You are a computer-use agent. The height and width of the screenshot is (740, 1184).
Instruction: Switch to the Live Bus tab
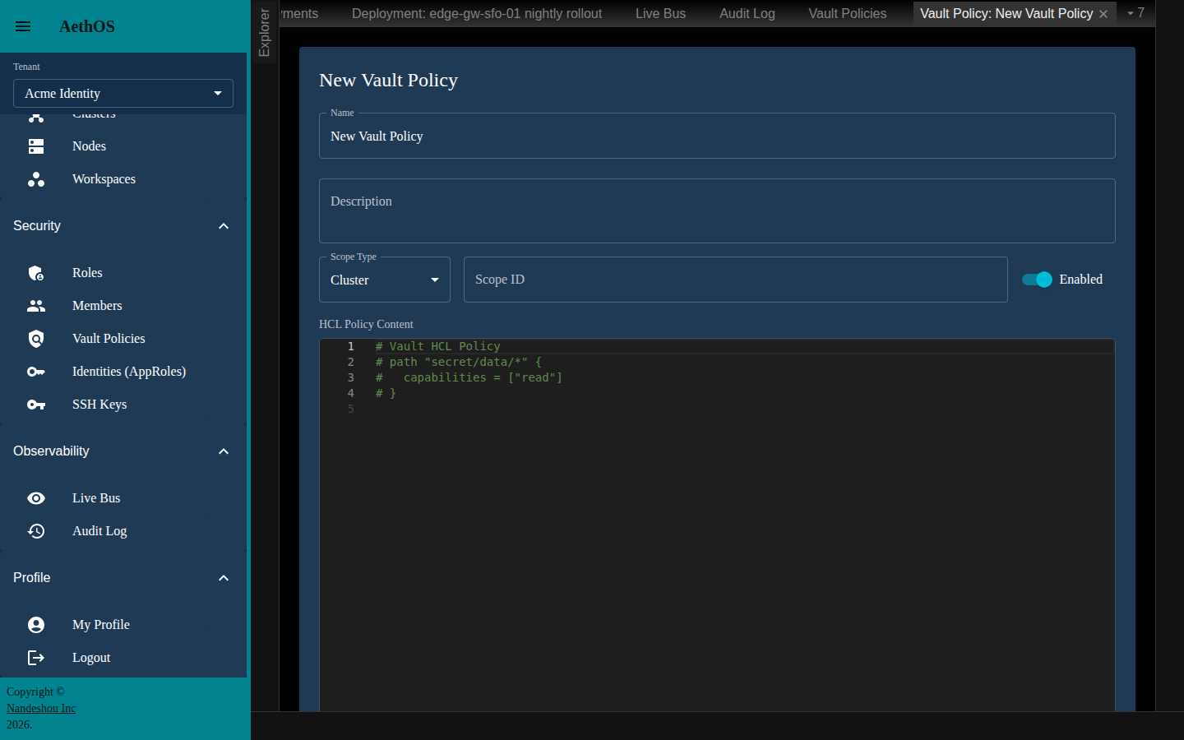660,14
